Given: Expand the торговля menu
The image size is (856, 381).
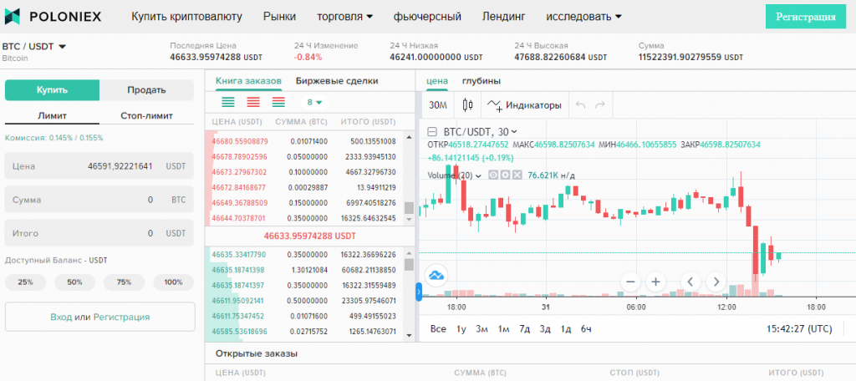Looking at the screenshot, I should click(x=345, y=17).
